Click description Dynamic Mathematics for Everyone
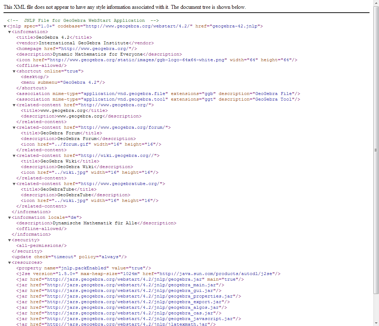The width and height of the screenshot is (379, 326). (x=99, y=55)
